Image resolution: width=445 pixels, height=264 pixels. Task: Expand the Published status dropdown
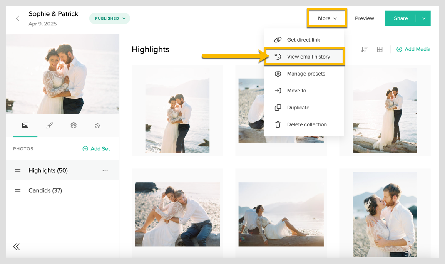coord(110,18)
